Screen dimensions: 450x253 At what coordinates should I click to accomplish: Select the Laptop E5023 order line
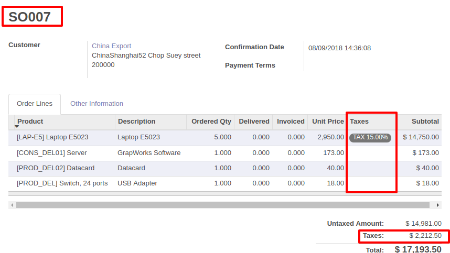tap(225, 138)
